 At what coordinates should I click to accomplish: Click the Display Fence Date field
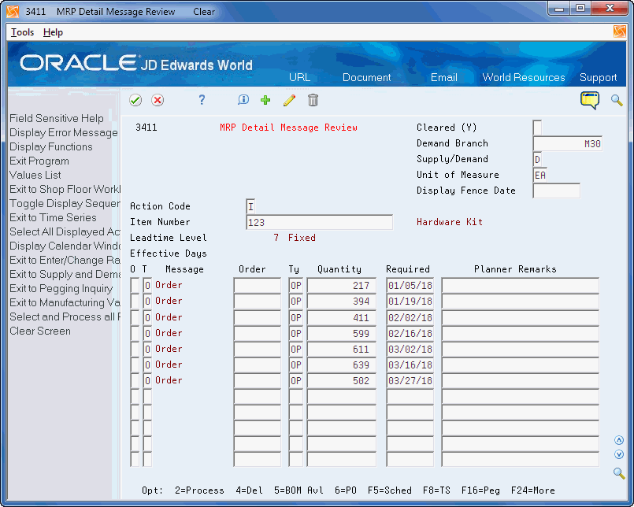pos(556,191)
